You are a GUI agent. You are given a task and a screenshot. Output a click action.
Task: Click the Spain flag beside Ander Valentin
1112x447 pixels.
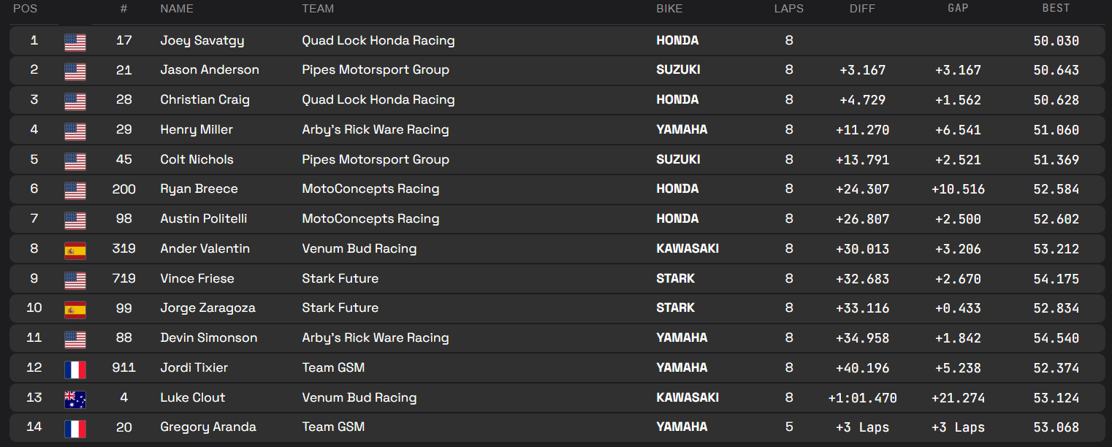pyautogui.click(x=75, y=251)
